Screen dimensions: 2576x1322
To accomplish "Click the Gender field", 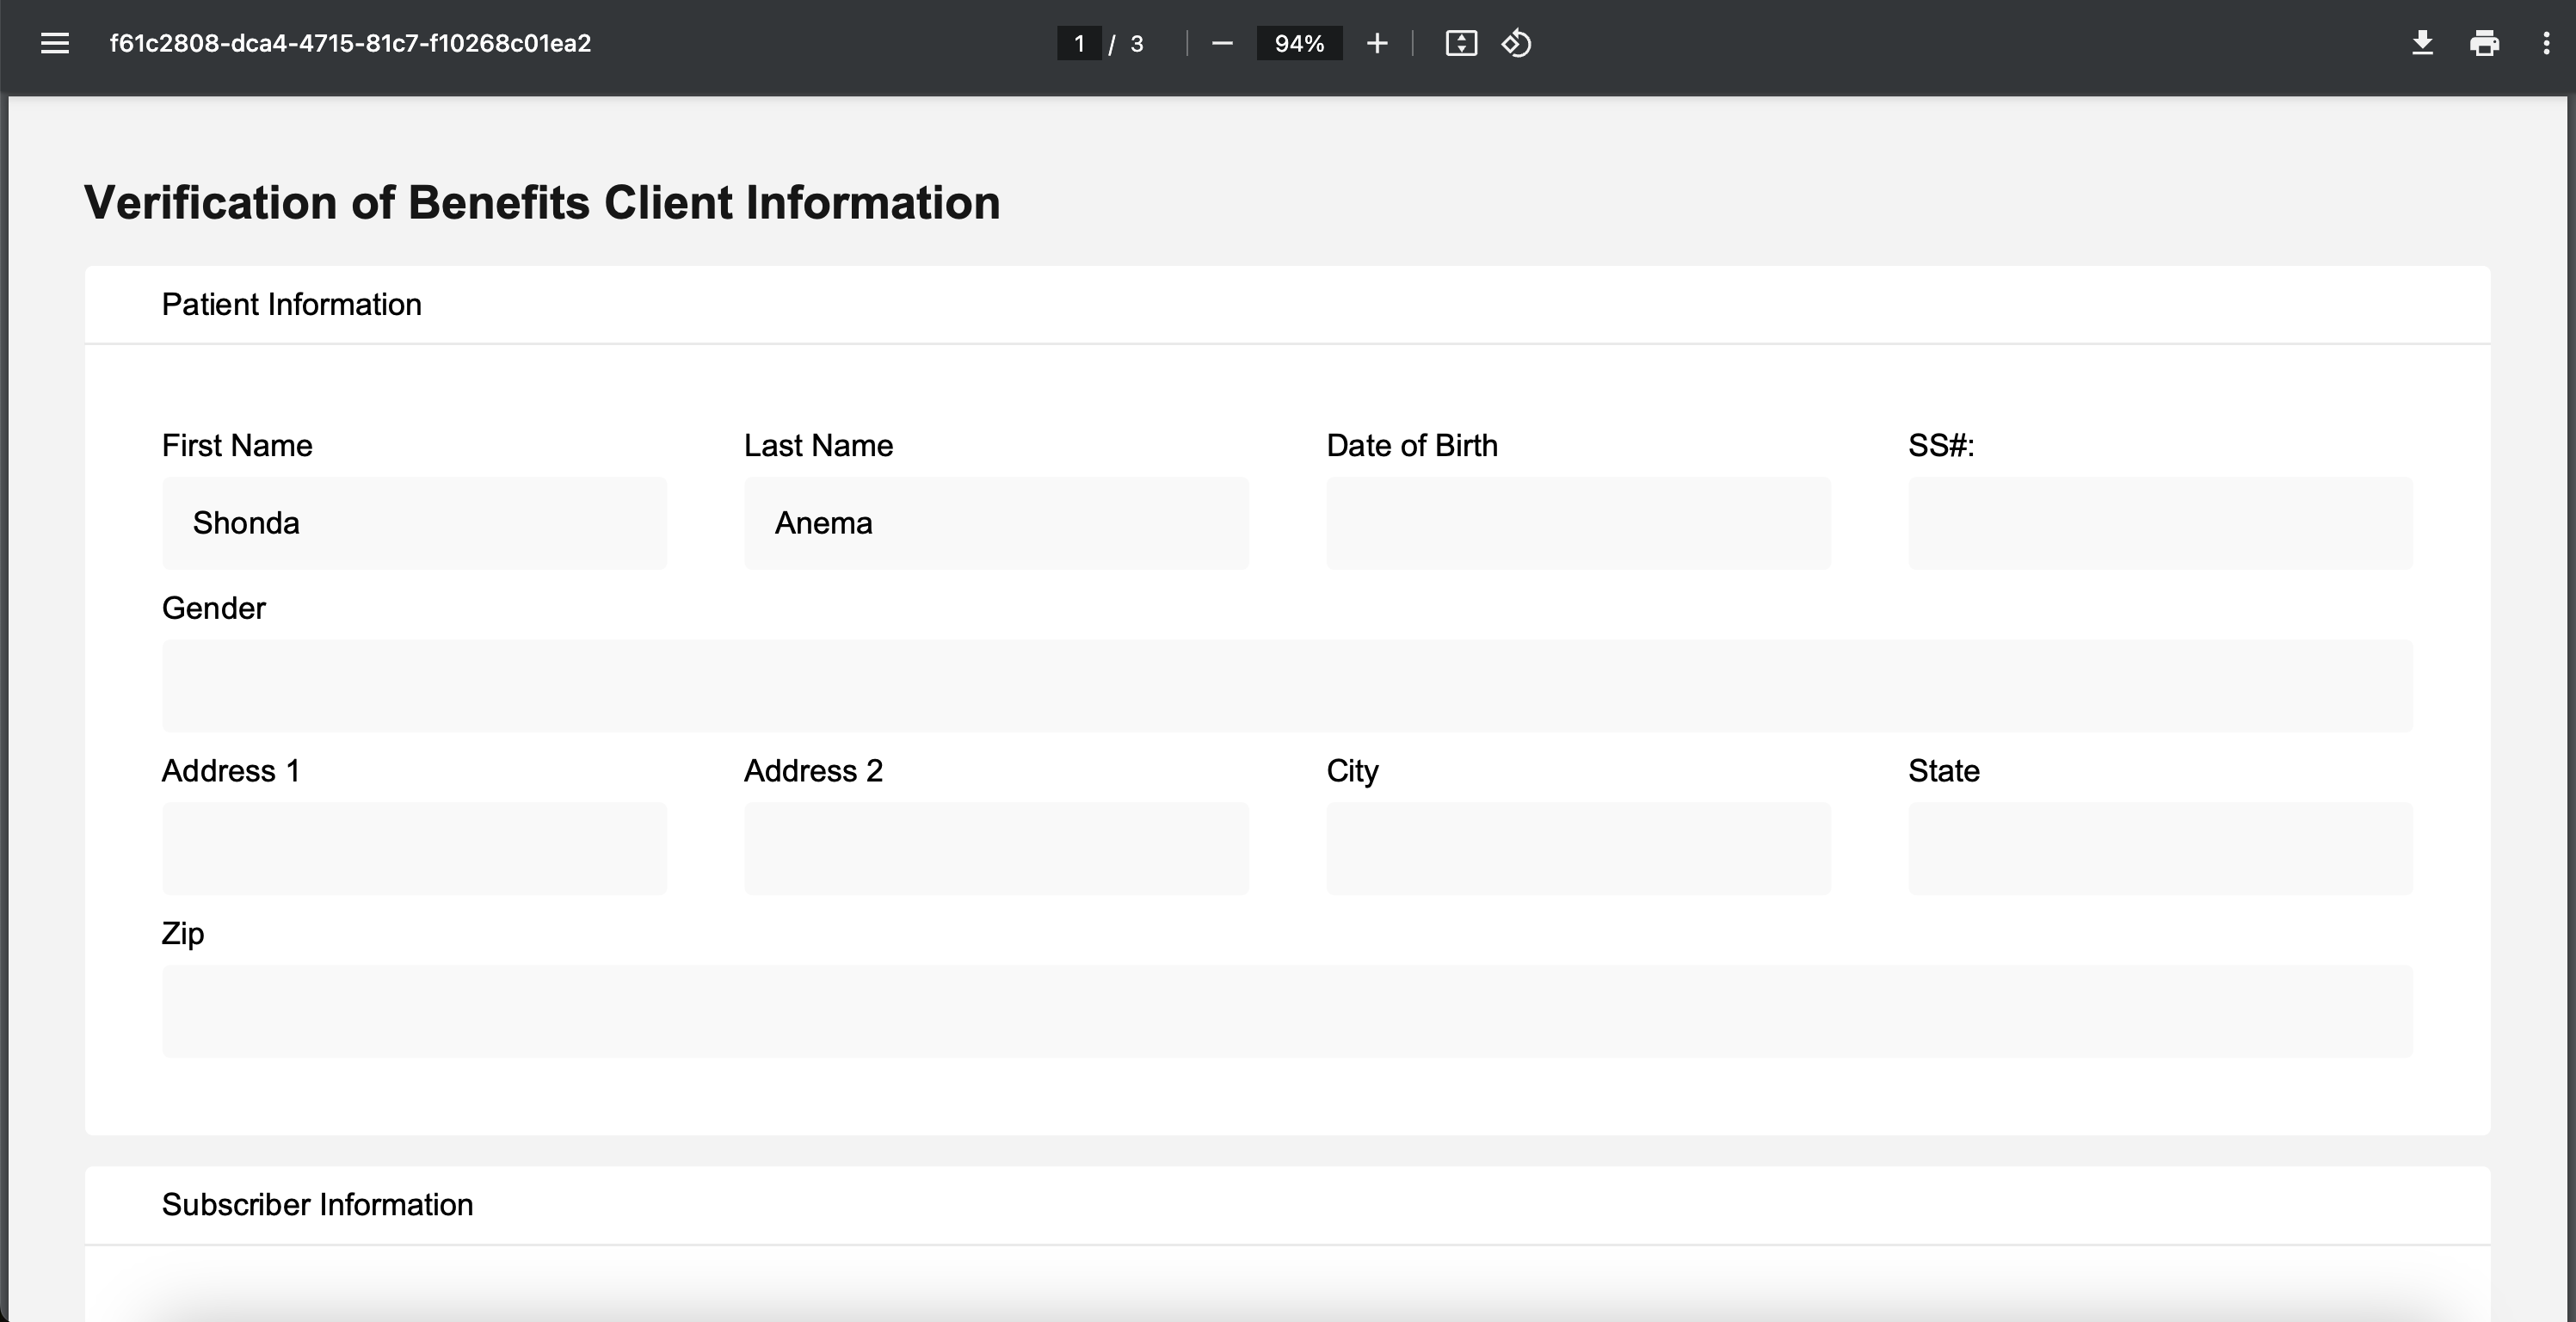I will click(x=1287, y=686).
